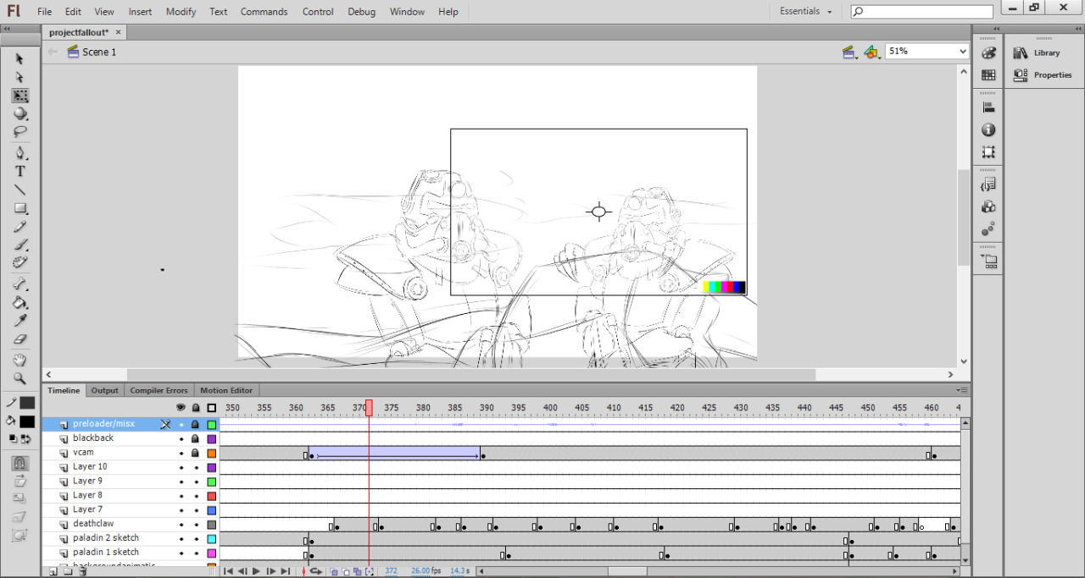Viewport: 1085px width, 578px height.
Task: Hide the Layer 10 layer
Action: pos(181,467)
